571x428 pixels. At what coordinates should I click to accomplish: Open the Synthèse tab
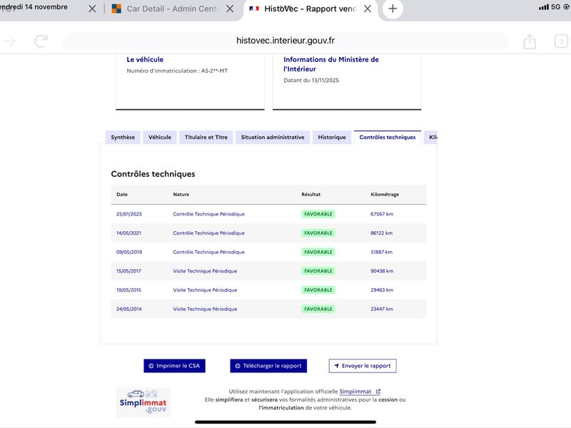[123, 137]
